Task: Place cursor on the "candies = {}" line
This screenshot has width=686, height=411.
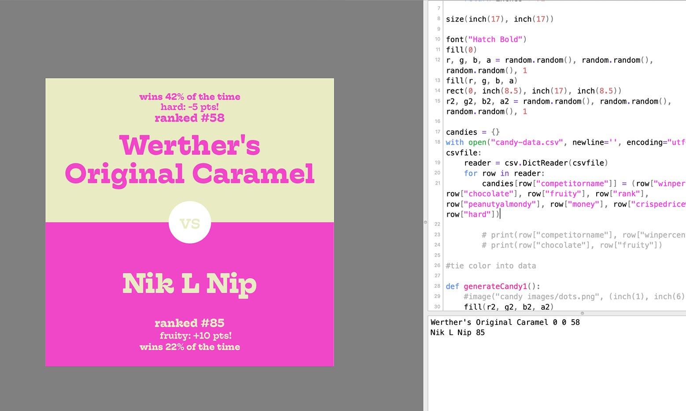Action: point(473,132)
